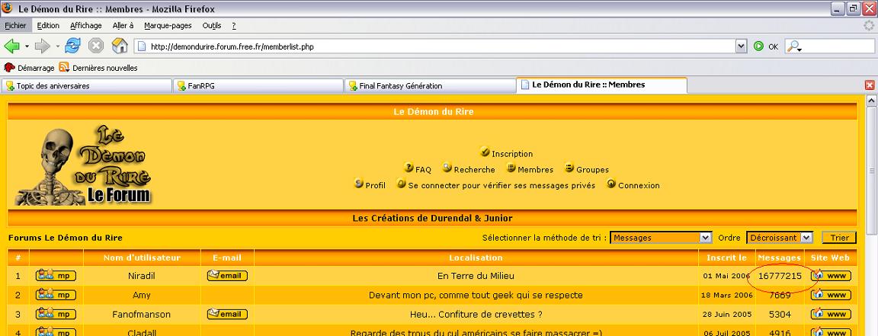Open the sort method dropdown showing Messages
The width and height of the screenshot is (878, 336).
661,238
